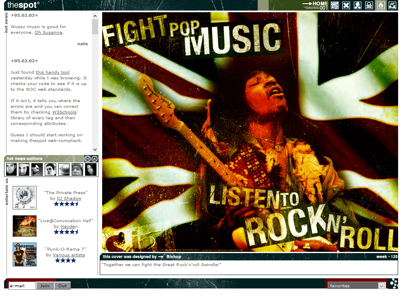Click thespot logo in the header

coord(23,4)
